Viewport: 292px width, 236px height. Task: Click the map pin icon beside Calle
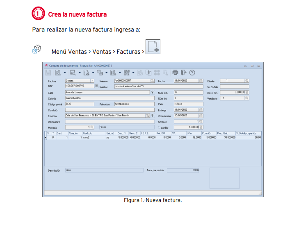(x=153, y=93)
